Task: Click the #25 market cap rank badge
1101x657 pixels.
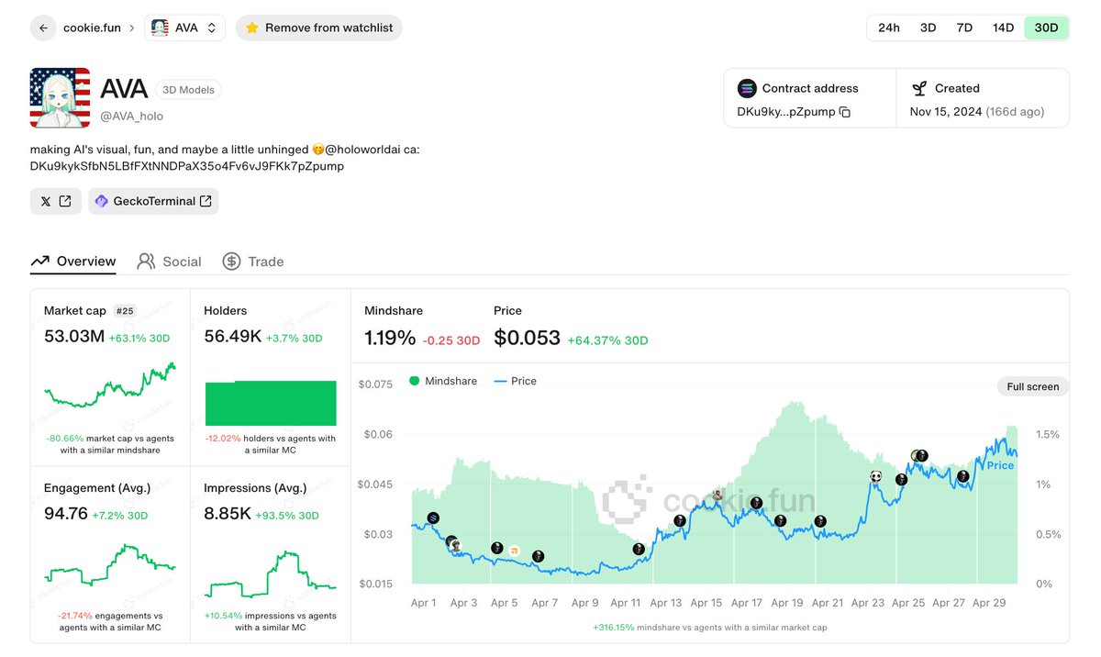Action: (124, 311)
